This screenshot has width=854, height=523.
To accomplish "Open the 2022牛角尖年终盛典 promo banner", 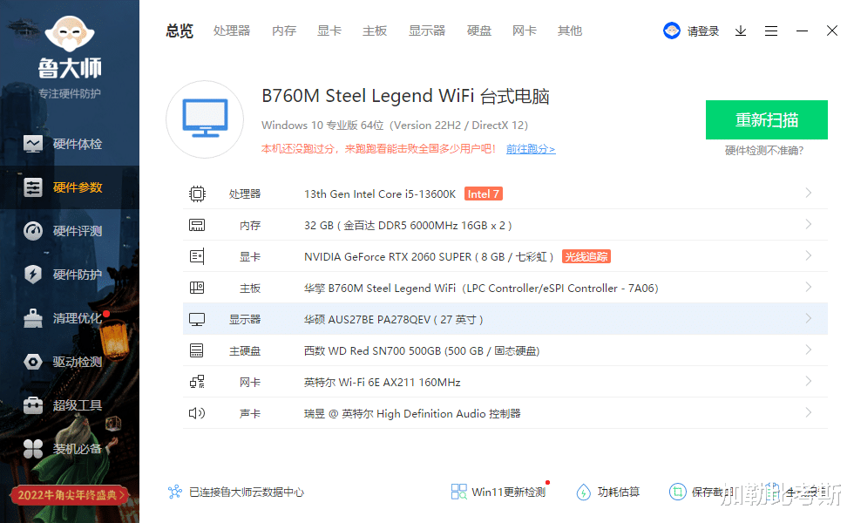I will click(x=70, y=492).
